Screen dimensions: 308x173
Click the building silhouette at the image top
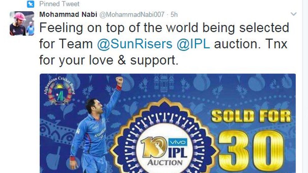[164, 83]
